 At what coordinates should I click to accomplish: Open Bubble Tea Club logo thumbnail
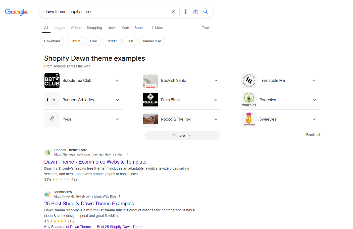[52, 81]
